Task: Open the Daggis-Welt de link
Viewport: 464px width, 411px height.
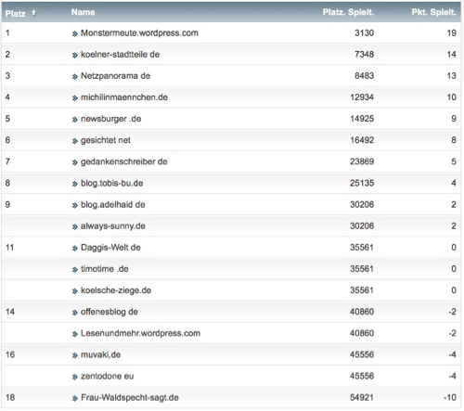Action: coord(110,248)
